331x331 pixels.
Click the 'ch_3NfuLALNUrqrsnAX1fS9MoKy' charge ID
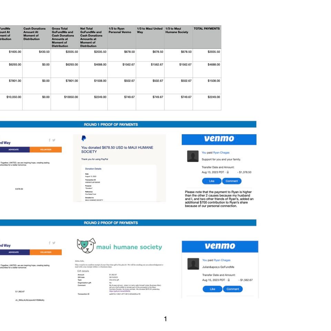30,300
